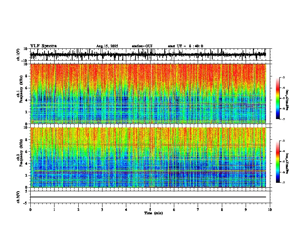The width and height of the screenshot is (304, 235).
Task: Click the "-3" label on ch.2 colorbar
Action: coord(283,141)
